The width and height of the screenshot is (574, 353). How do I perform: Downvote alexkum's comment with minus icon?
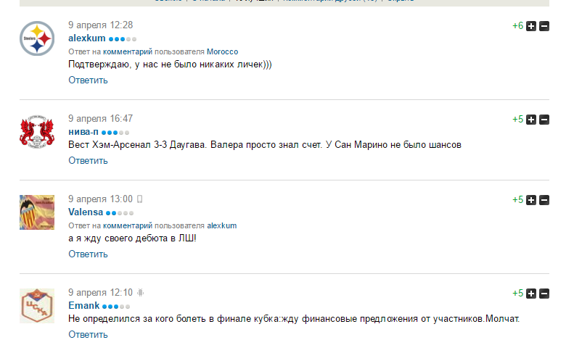coord(544,26)
